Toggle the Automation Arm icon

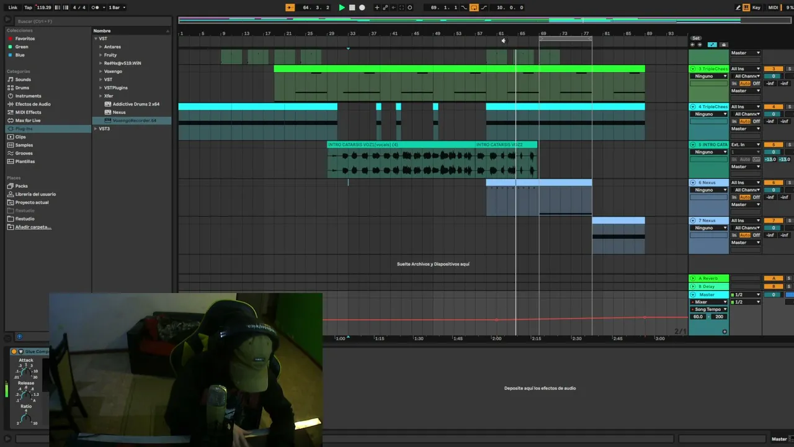coord(385,7)
